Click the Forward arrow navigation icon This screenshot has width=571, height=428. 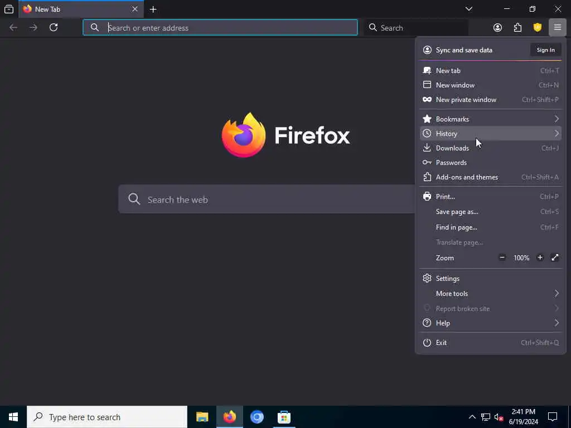point(33,27)
